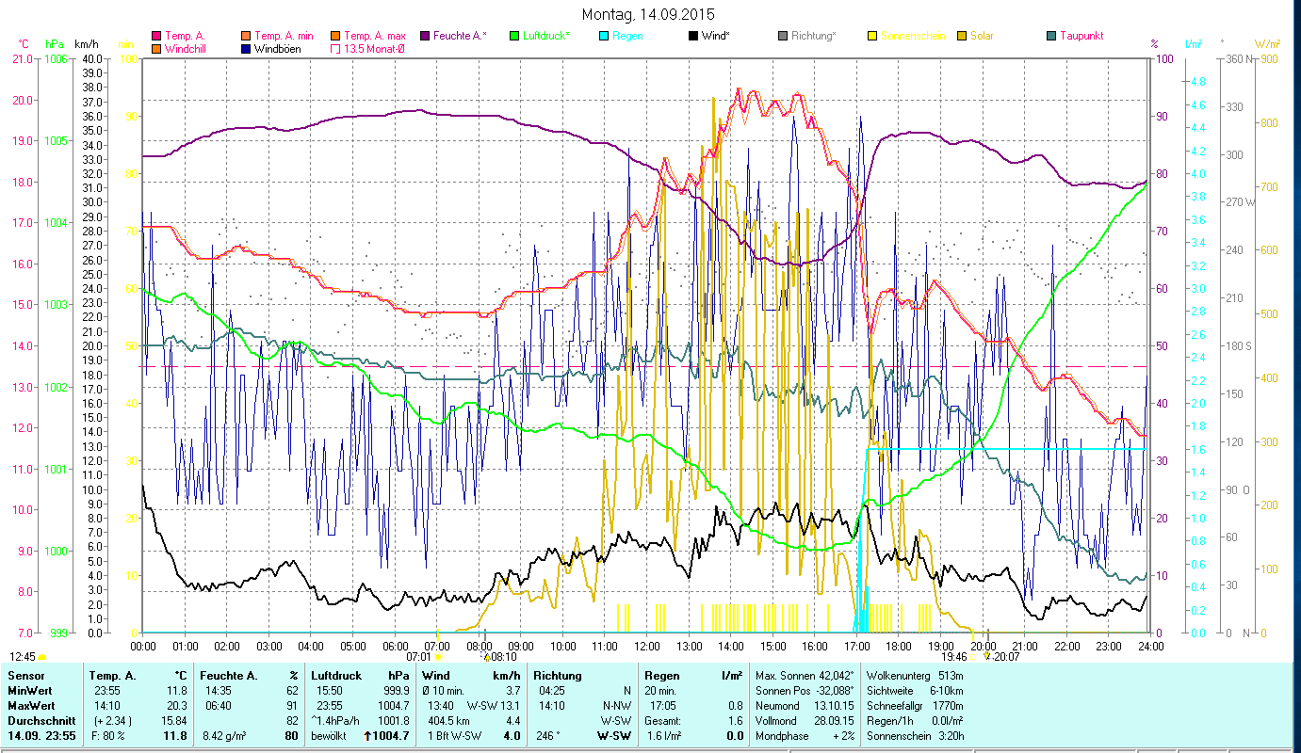This screenshot has width=1301, height=753.
Task: Click the Temp. A. min legend swatch
Action: [x=248, y=36]
